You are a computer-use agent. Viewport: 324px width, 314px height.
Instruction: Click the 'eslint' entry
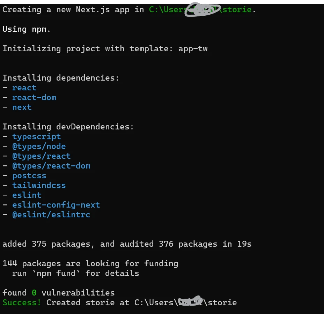click(27, 195)
